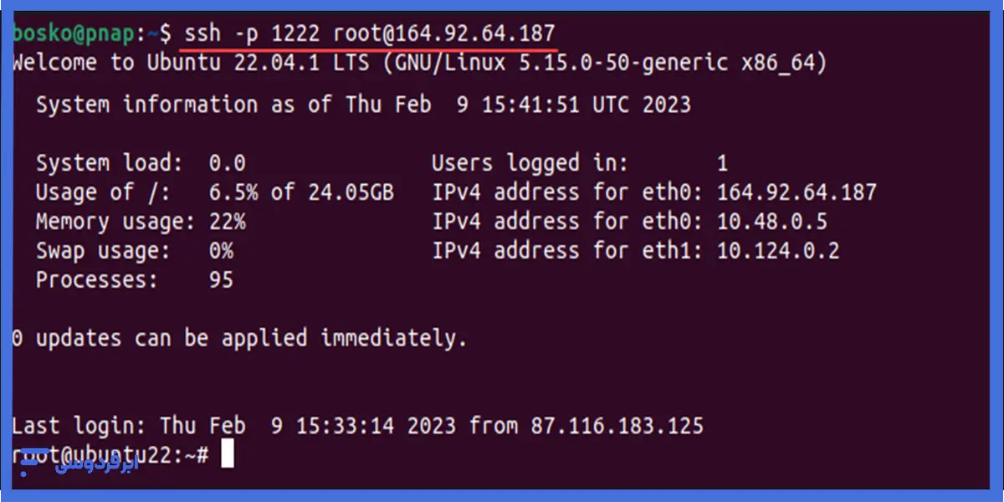The height and width of the screenshot is (502, 1004).
Task: Click the System information timestamp line
Action: 364,105
